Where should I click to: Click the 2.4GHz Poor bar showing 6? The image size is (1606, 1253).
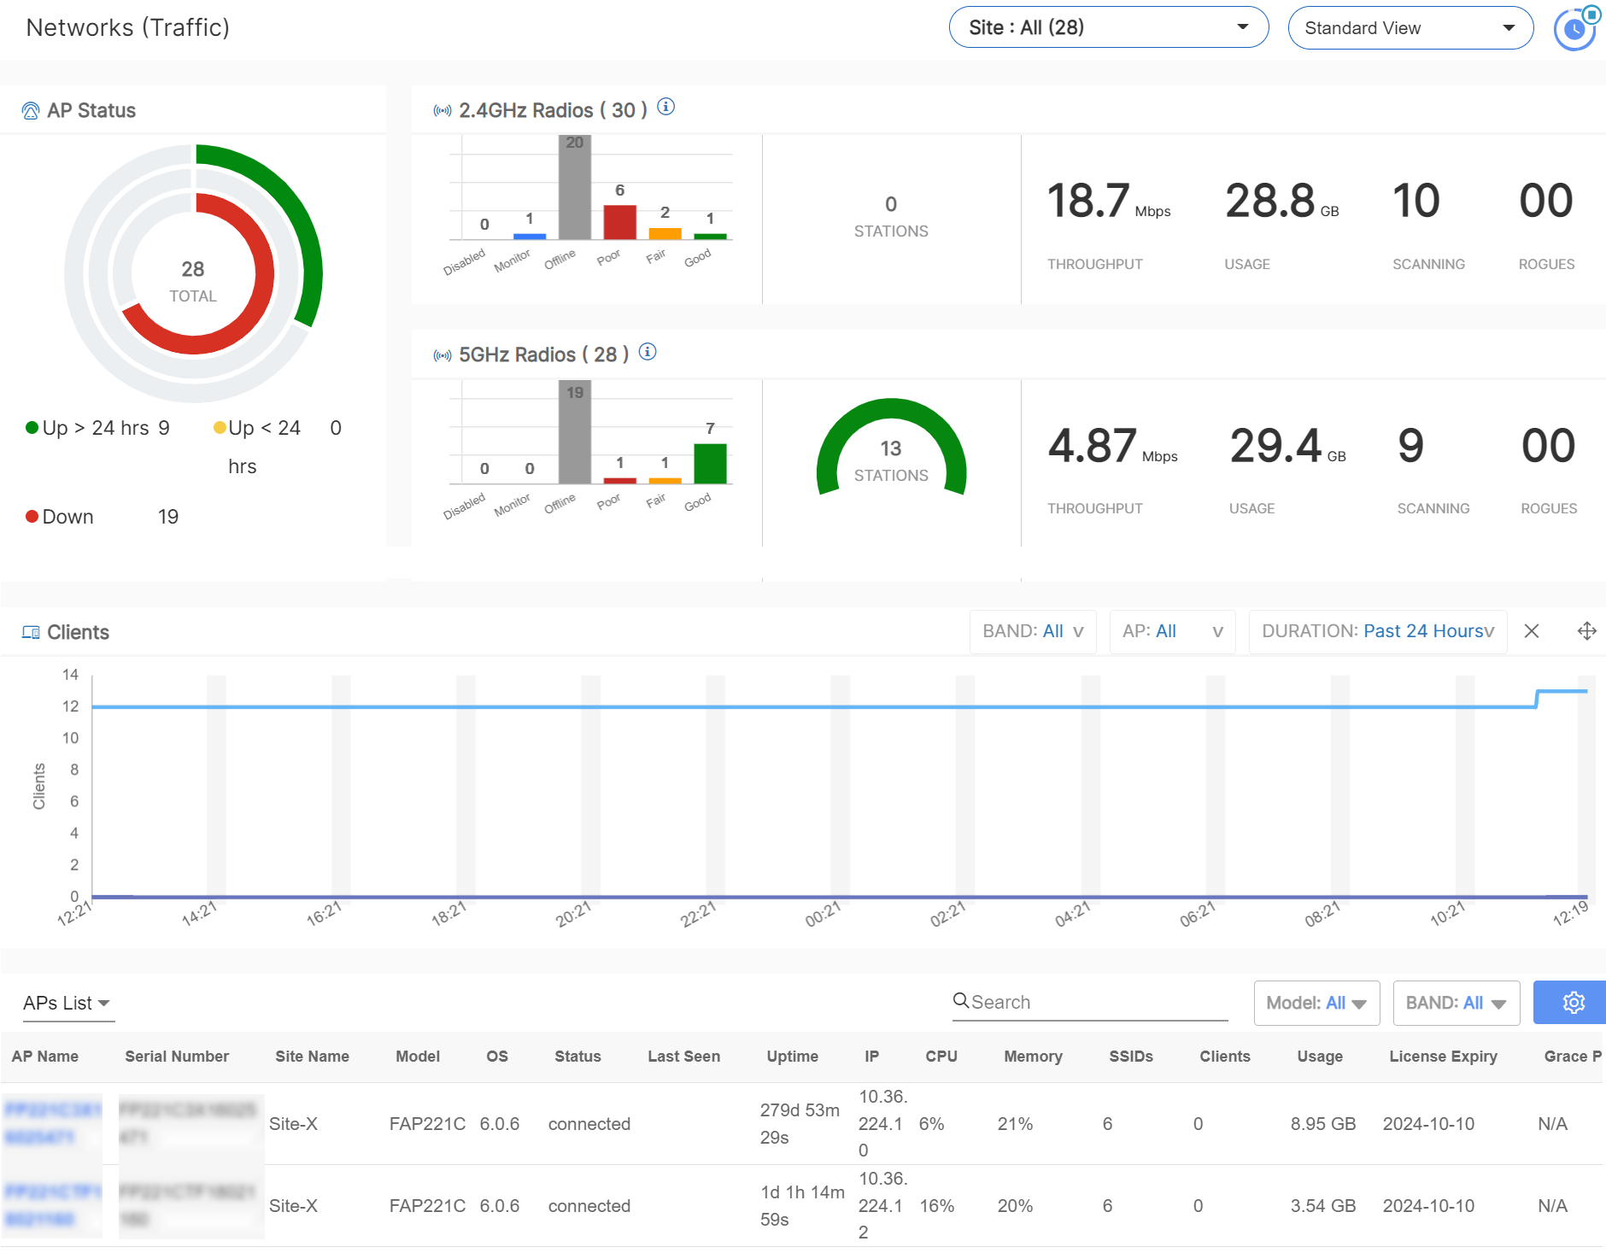coord(620,222)
